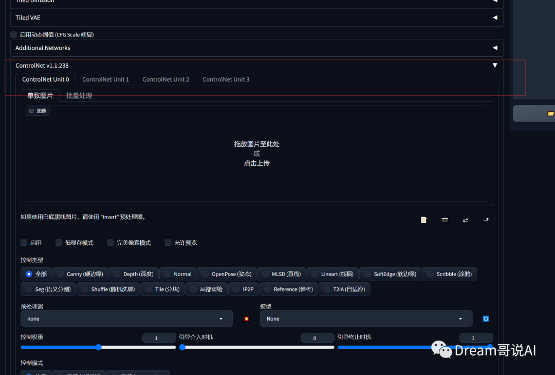Click the 引导终止时机 value field

[x=476, y=338]
